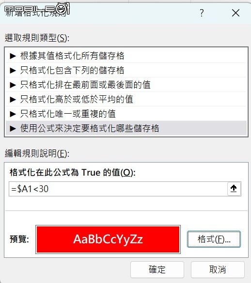Click the 格式化在此公式為 True 的值(O): label

point(73,172)
